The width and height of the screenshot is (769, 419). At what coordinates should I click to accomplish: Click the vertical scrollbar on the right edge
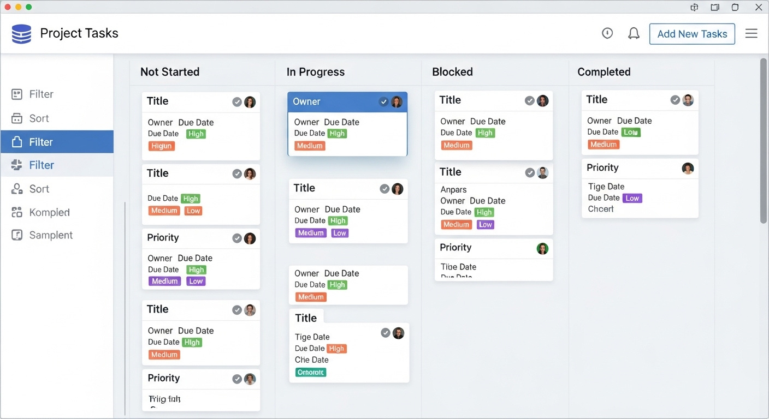coord(763,141)
